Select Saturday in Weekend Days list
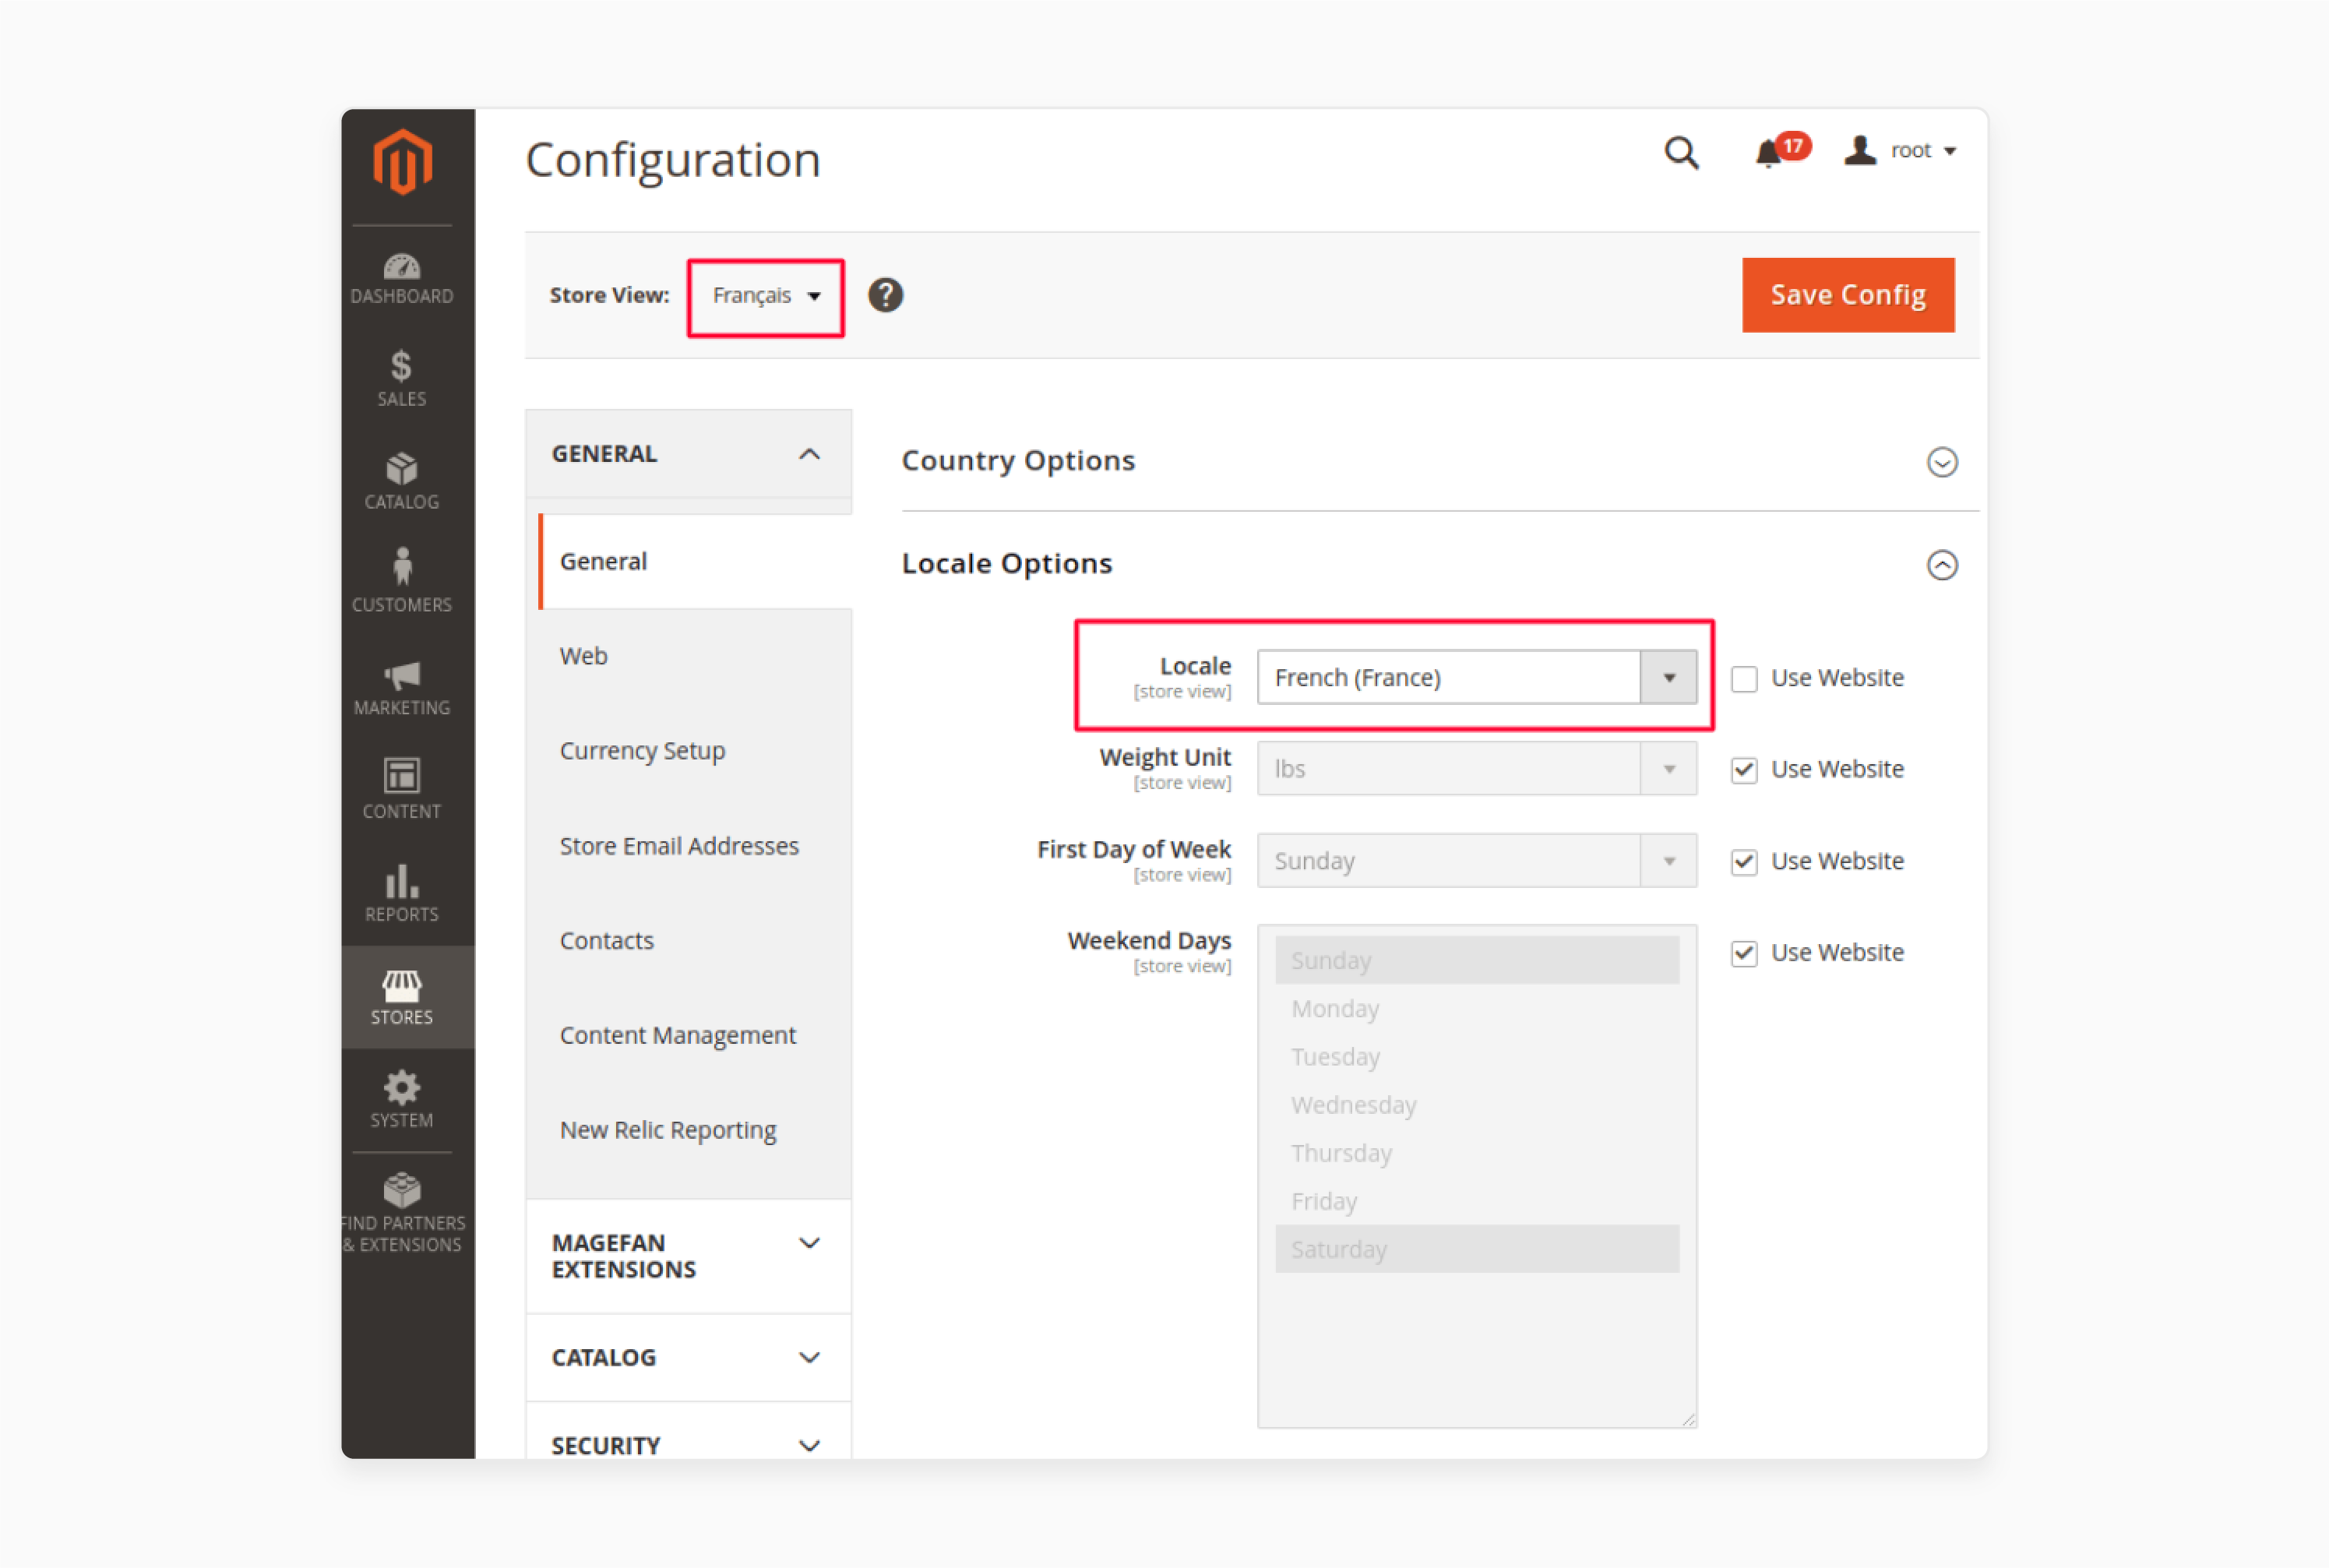The image size is (2329, 1568). coord(1476,1249)
